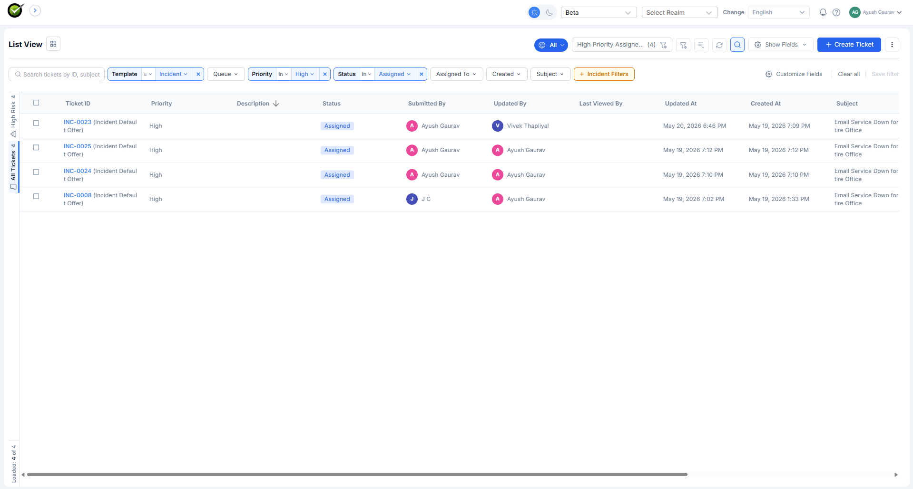Remove the Template filter with its X
913x489 pixels.
(x=198, y=74)
